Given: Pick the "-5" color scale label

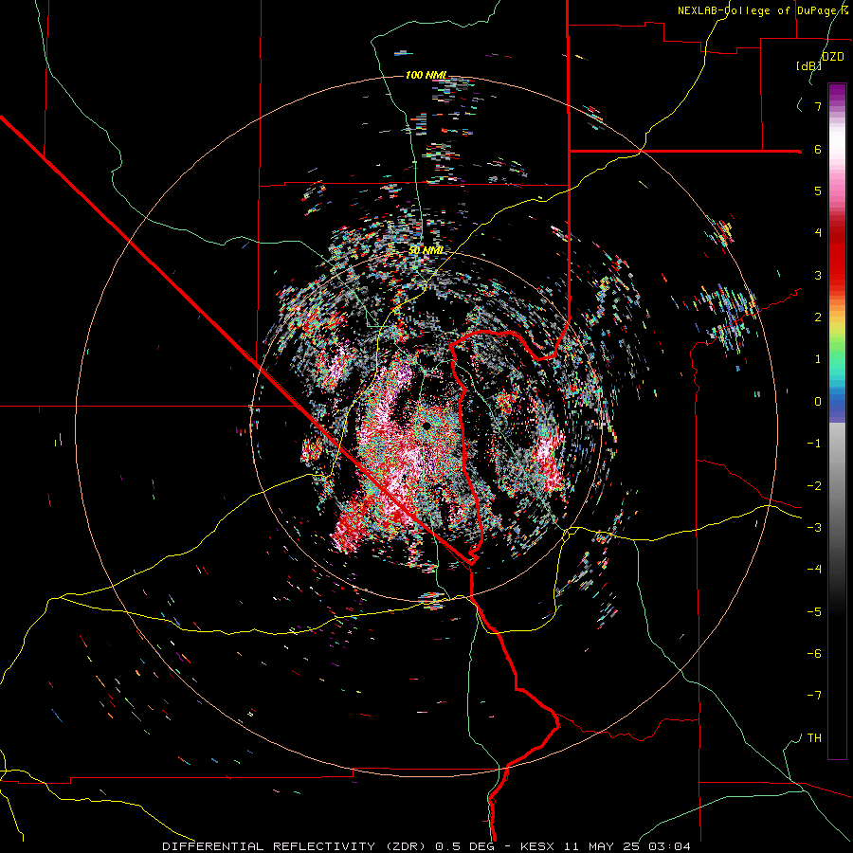Looking at the screenshot, I should [x=814, y=611].
